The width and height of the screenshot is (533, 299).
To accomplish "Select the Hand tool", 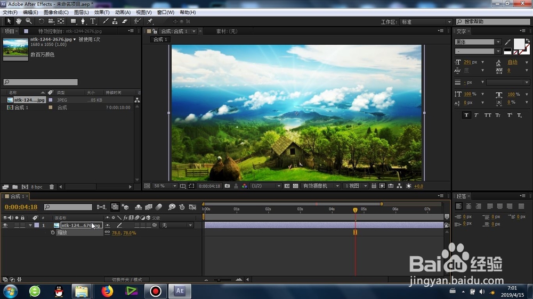I will point(19,21).
